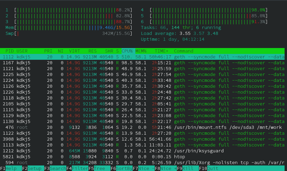Select the process row PID 1118

coord(142,98)
